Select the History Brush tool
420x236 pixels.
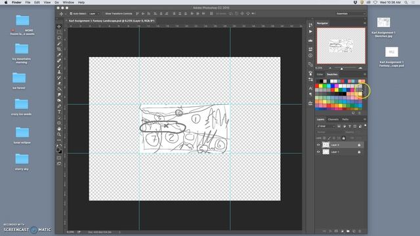[59, 77]
